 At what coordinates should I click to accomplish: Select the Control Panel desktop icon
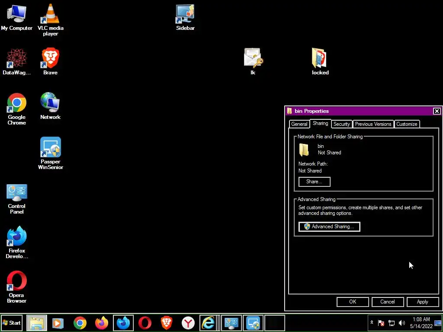[17, 199]
